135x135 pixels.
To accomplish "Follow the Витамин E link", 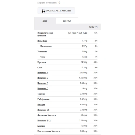I will point(43,83).
